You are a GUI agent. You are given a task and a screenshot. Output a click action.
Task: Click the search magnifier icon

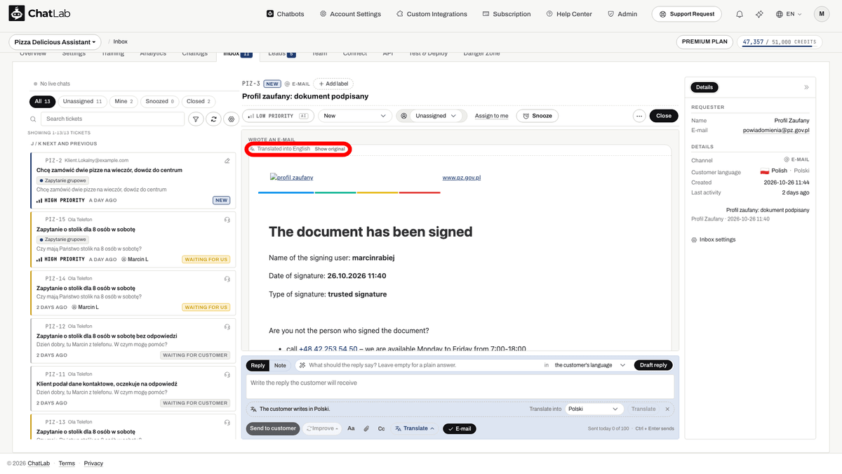[x=34, y=119]
